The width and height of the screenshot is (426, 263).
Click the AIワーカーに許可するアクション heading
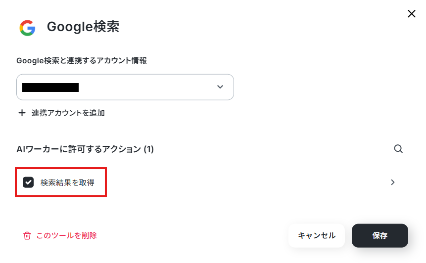click(x=79, y=149)
